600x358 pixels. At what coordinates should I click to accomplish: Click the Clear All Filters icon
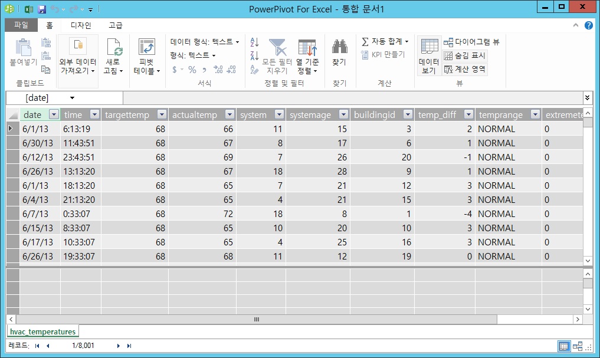click(x=278, y=47)
